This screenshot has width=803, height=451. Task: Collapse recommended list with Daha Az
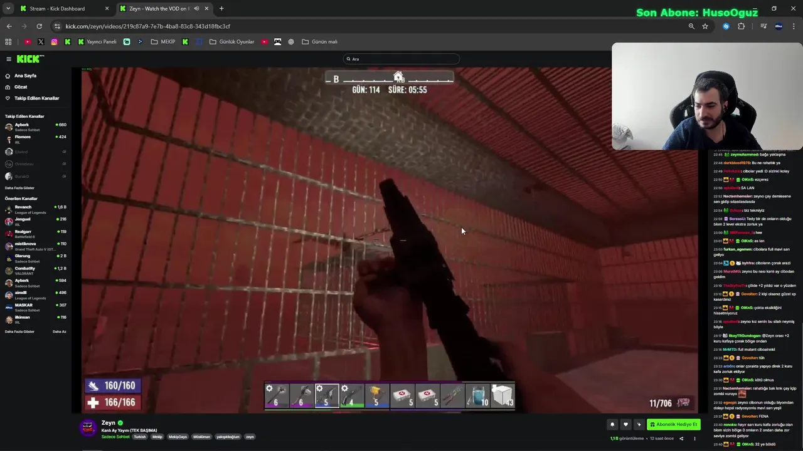pos(60,331)
